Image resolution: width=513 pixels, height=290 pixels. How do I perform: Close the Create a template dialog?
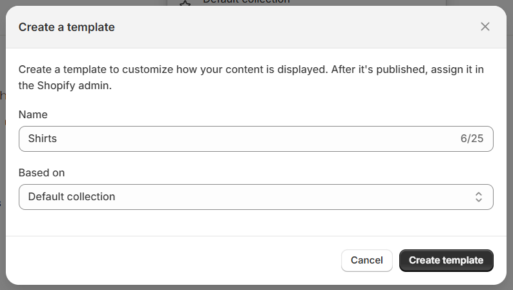point(485,26)
